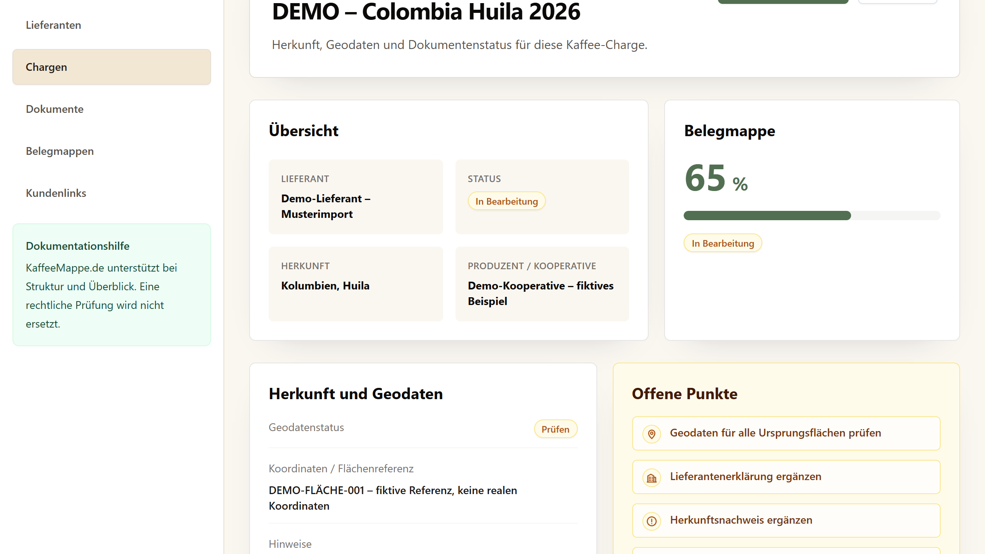Click the map pin icon for Geodaten prüfen
This screenshot has height=554, width=985.
click(652, 434)
